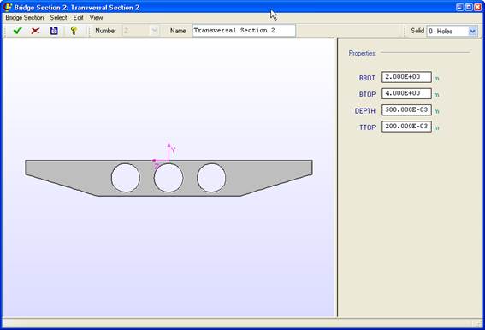Screen dimensions: 485x330
Task: Click the application icon in title bar
Action: pyautogui.click(x=8, y=7)
